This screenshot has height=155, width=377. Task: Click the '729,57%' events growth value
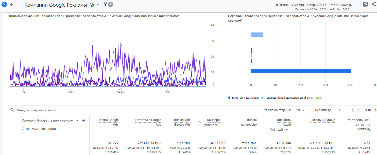(284, 152)
